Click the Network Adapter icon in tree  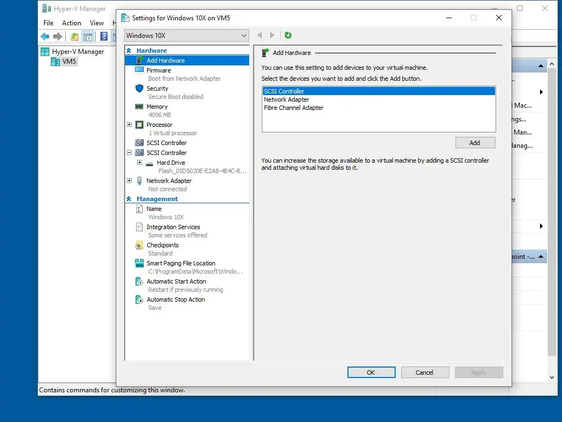(139, 181)
